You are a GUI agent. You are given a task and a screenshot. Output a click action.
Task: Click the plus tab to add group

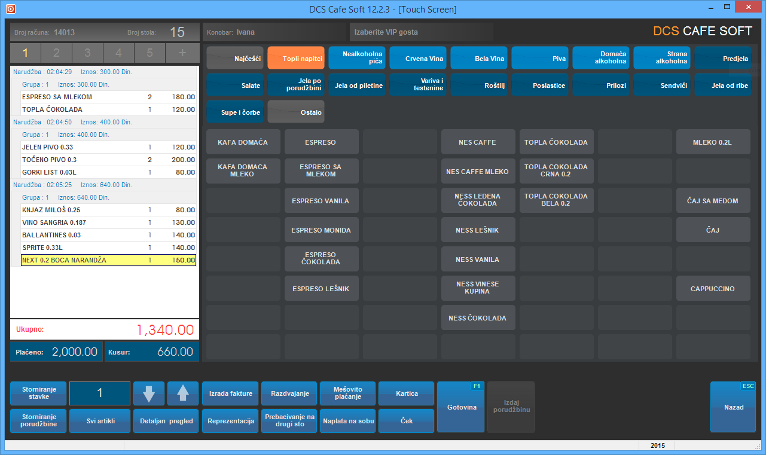tap(183, 53)
